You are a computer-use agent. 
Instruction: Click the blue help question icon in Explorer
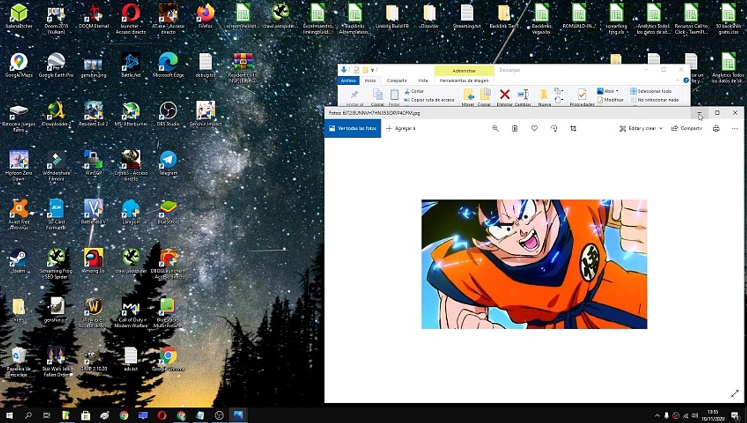coord(687,80)
